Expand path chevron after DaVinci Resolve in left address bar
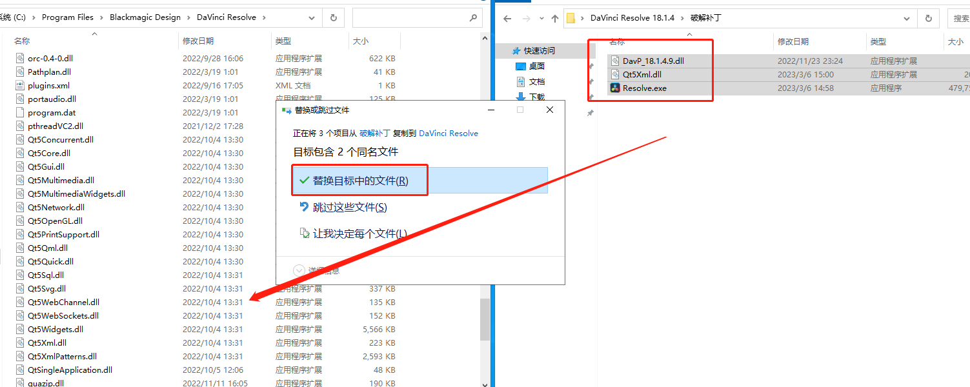Image resolution: width=970 pixels, height=387 pixels. point(265,17)
